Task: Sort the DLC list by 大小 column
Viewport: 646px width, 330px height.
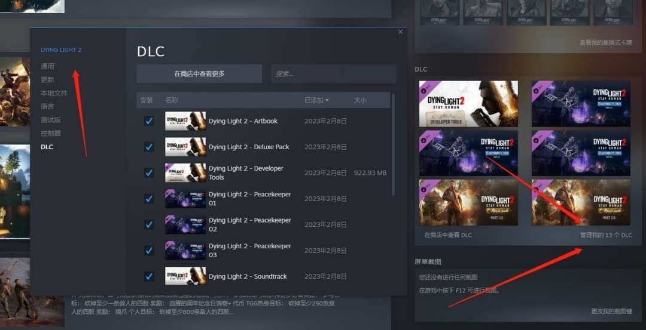Action: (360, 100)
